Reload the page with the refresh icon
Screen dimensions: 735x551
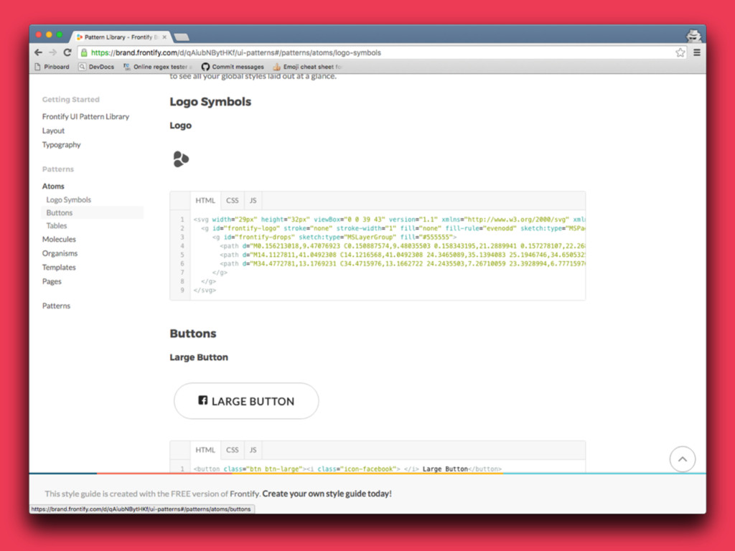click(67, 52)
